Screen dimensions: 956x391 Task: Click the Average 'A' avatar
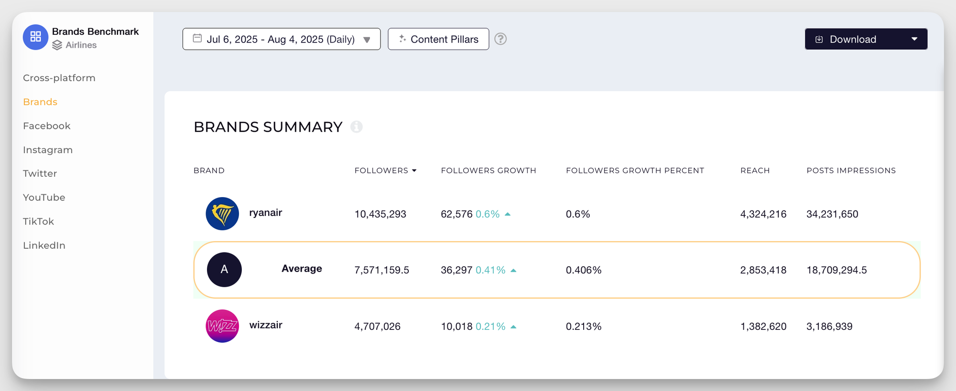click(224, 270)
